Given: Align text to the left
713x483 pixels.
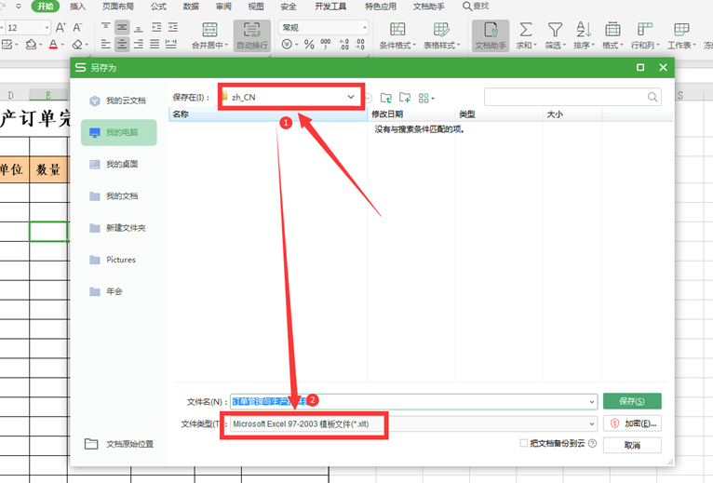Looking at the screenshot, I should click(x=105, y=44).
